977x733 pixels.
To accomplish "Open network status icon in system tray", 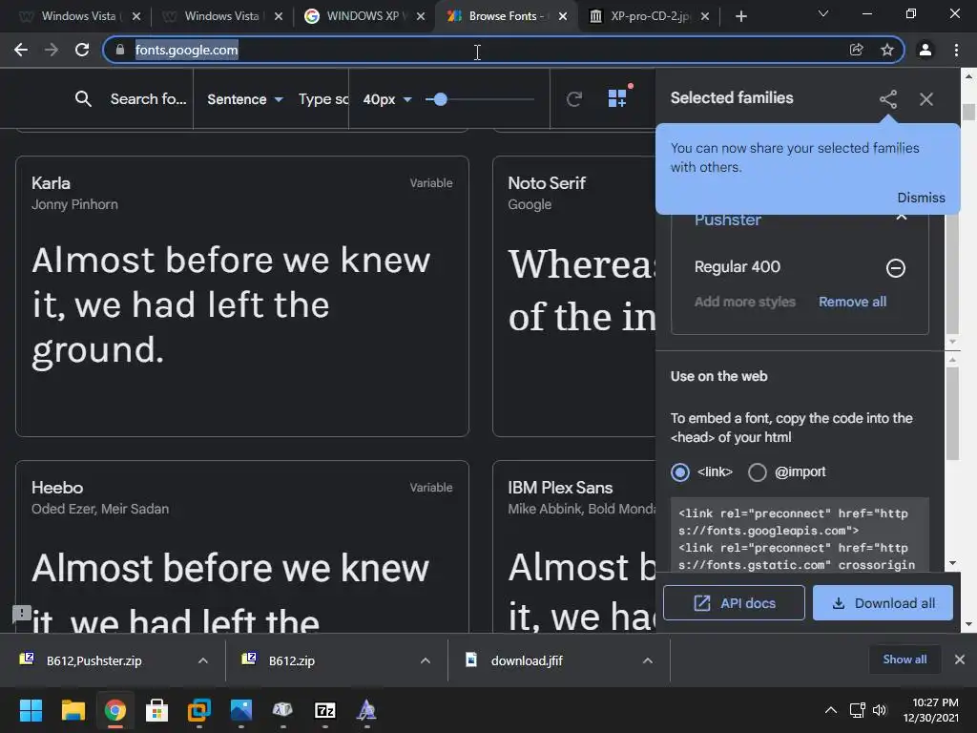I will pyautogui.click(x=858, y=710).
